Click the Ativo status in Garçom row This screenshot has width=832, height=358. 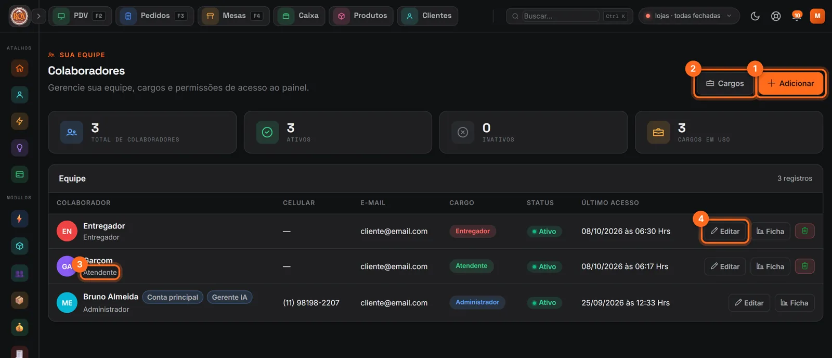[x=544, y=266]
